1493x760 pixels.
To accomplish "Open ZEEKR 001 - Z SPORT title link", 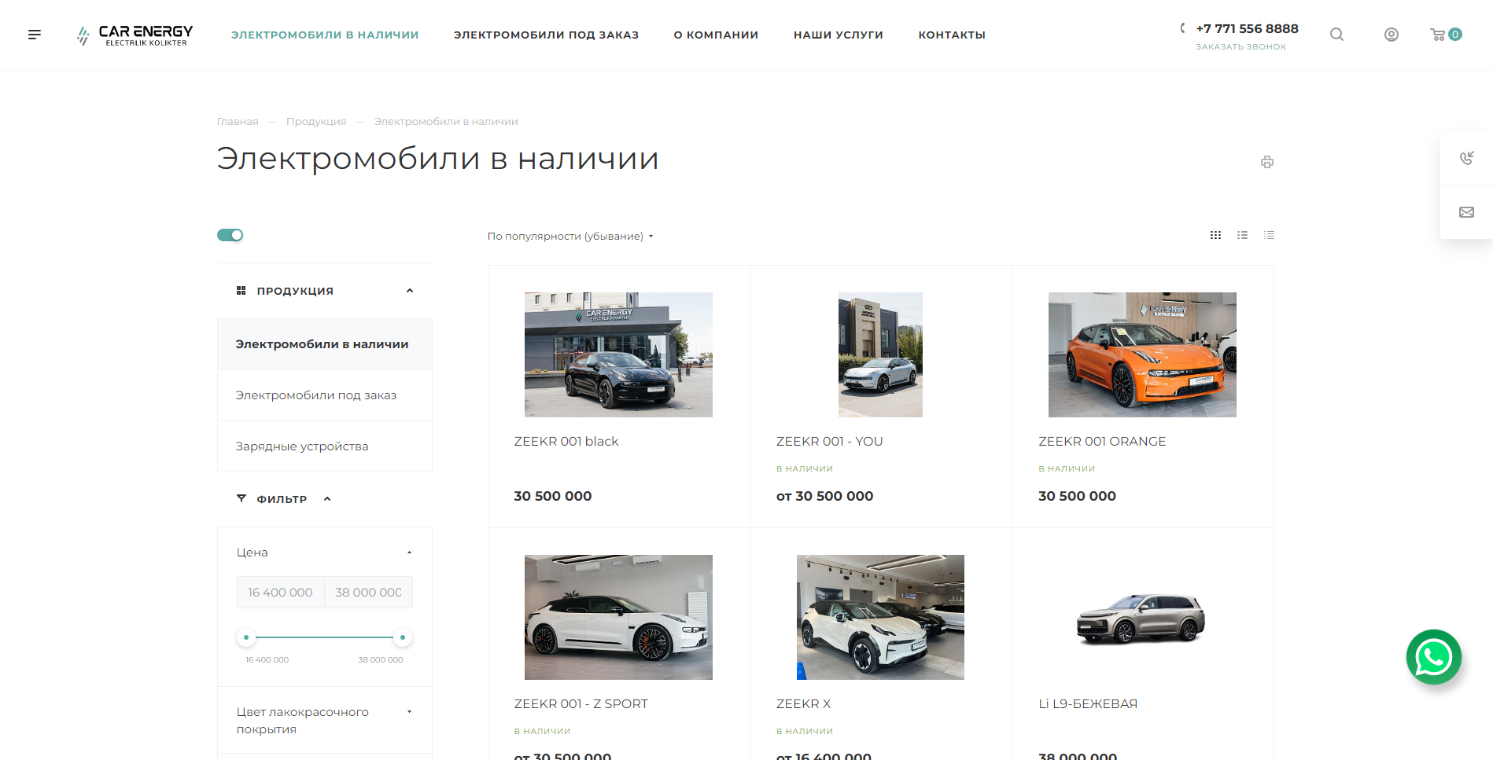I will (581, 704).
